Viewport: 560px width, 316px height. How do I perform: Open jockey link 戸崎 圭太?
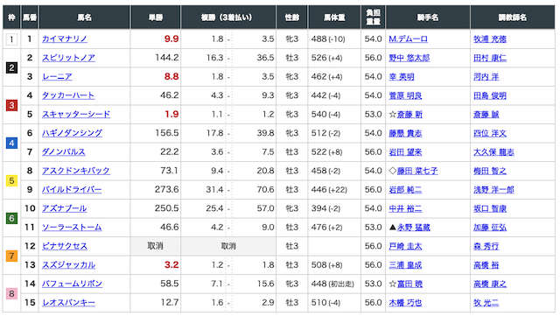405,246
